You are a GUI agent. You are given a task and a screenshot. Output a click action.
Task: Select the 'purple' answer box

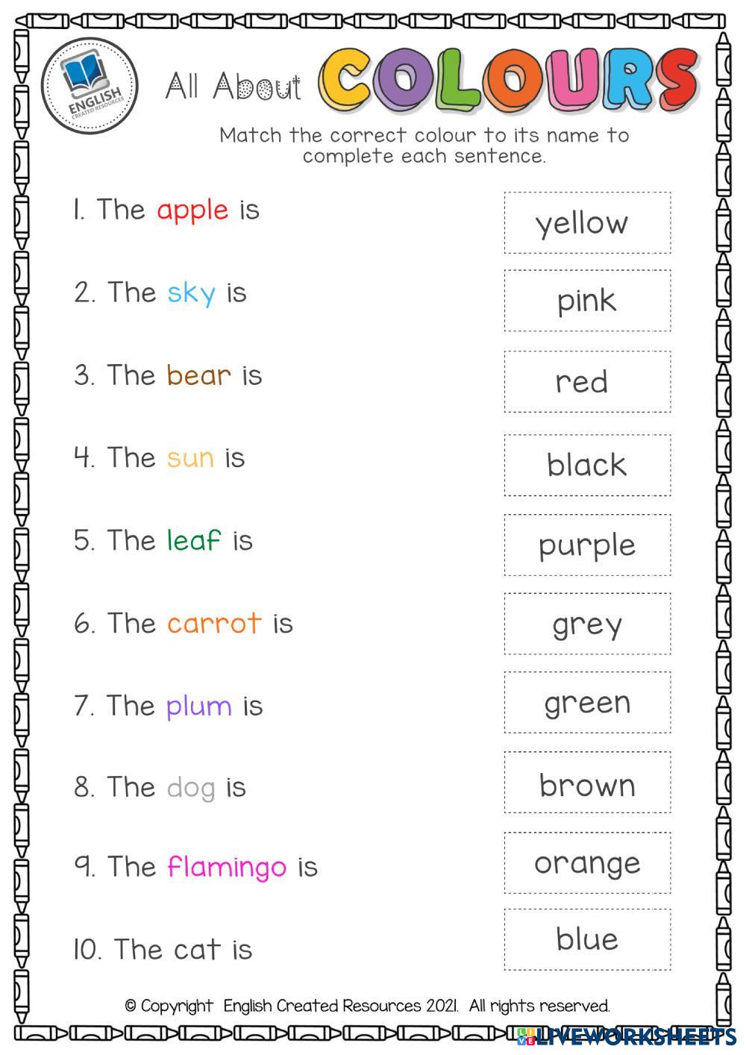point(587,545)
